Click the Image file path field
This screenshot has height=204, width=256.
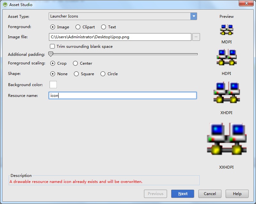[x=120, y=37]
